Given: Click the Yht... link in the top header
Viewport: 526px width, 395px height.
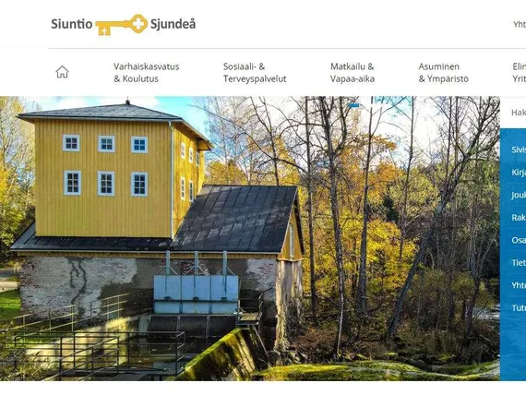Looking at the screenshot, I should [520, 25].
